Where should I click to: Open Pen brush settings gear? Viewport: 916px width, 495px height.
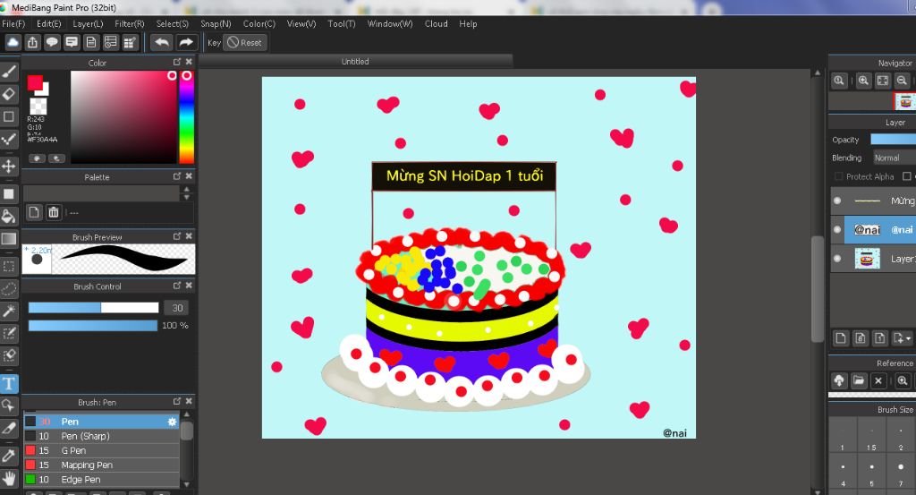[172, 422]
